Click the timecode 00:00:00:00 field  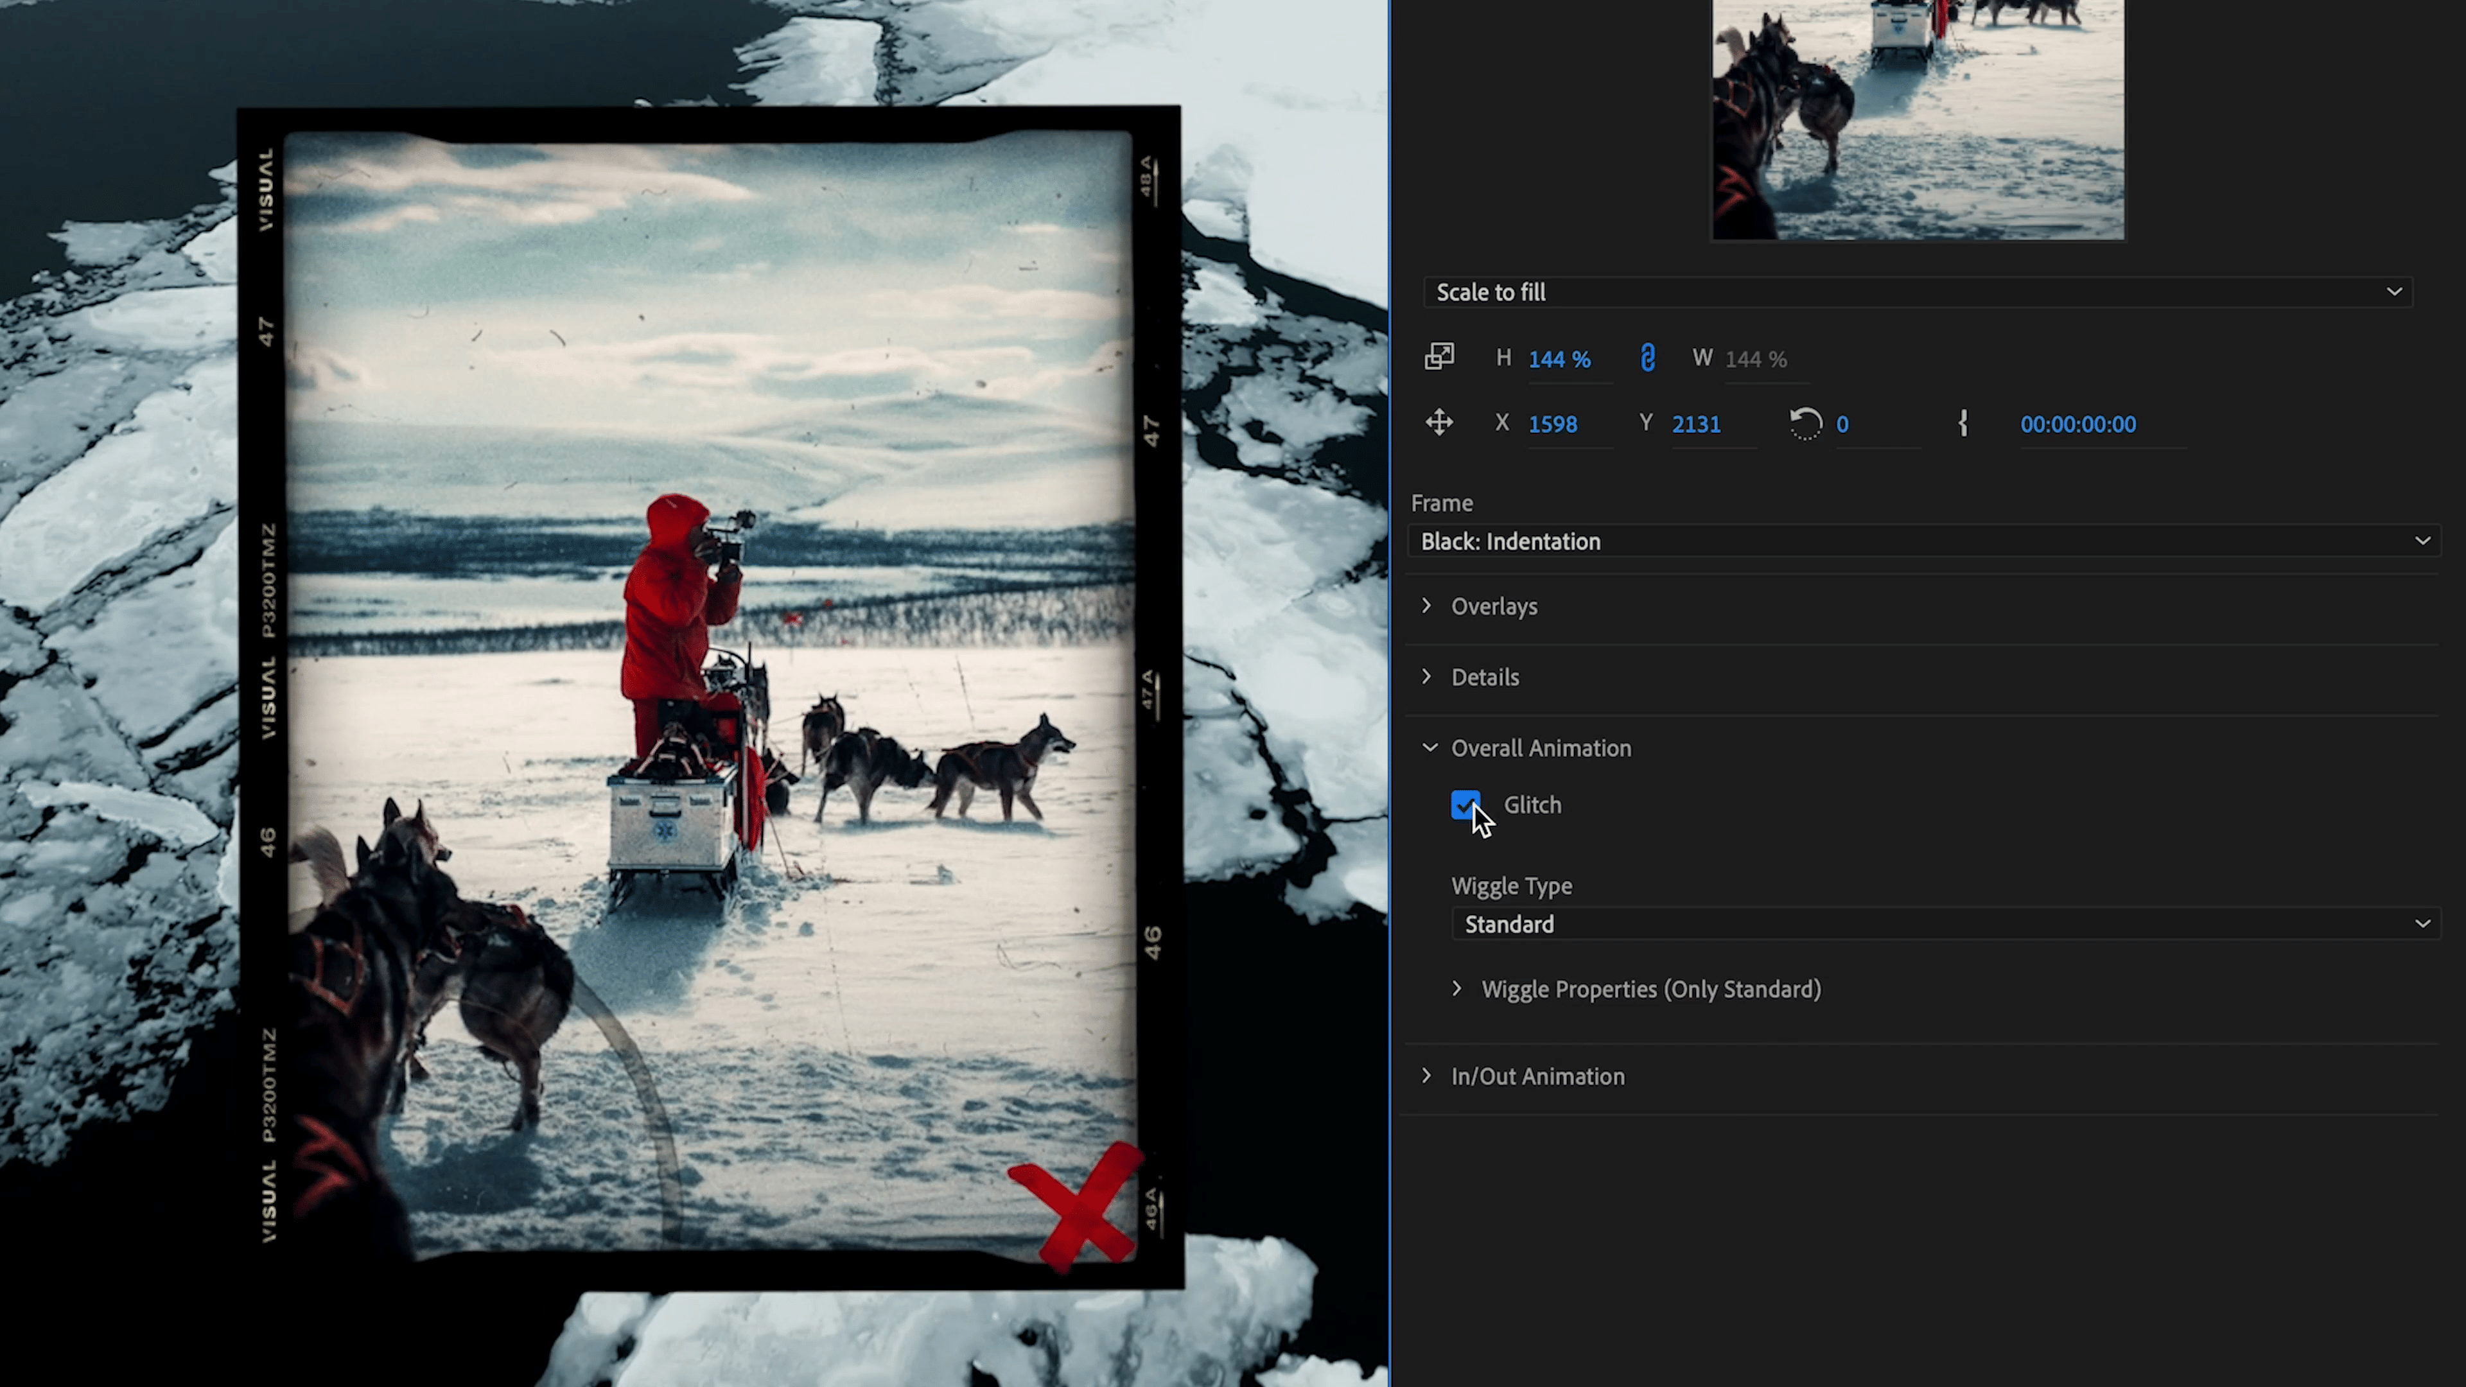point(2077,424)
